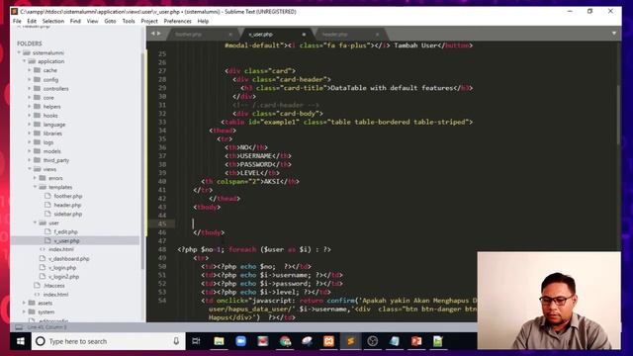This screenshot has height=356, width=633.
Task: Open v_login.php in the sidebar
Action: [62, 268]
